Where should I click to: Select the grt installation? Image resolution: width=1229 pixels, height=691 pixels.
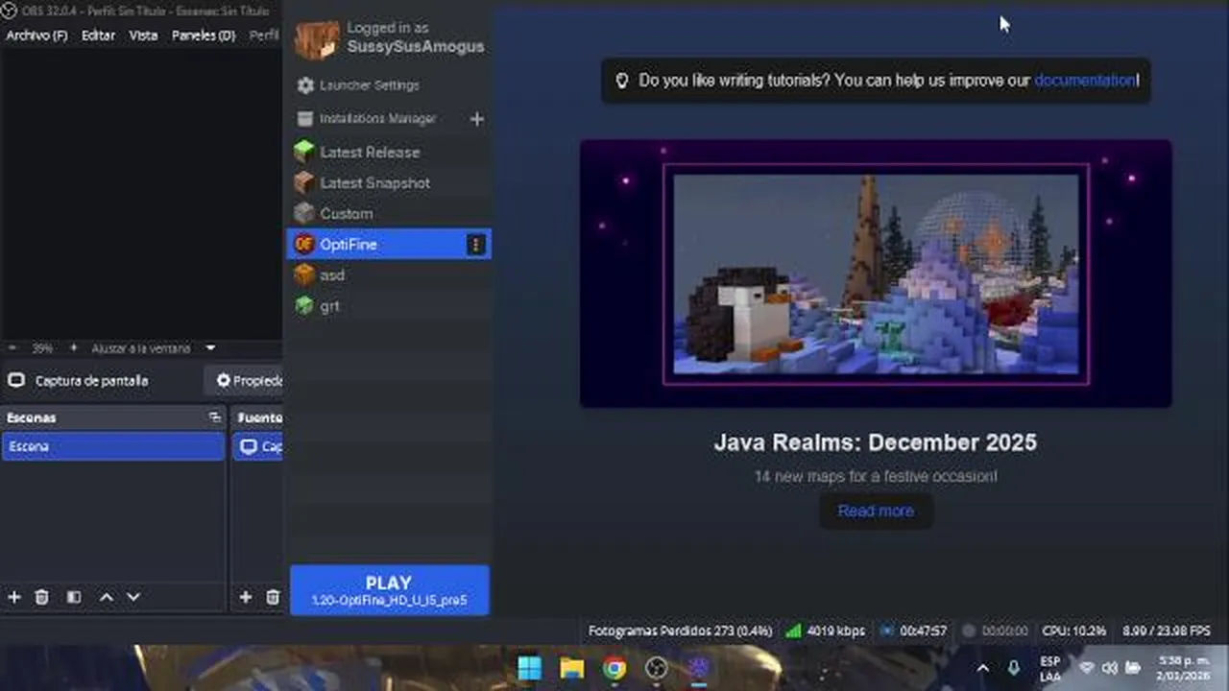point(389,305)
